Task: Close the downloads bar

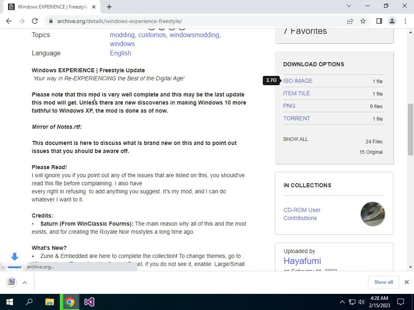Action: coord(407,282)
